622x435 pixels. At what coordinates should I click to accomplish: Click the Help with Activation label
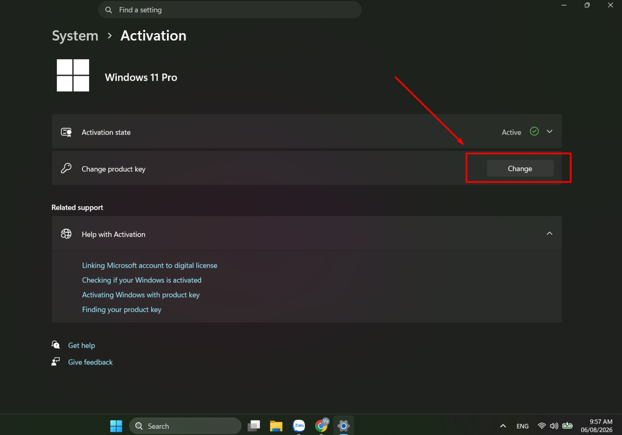[x=114, y=234]
